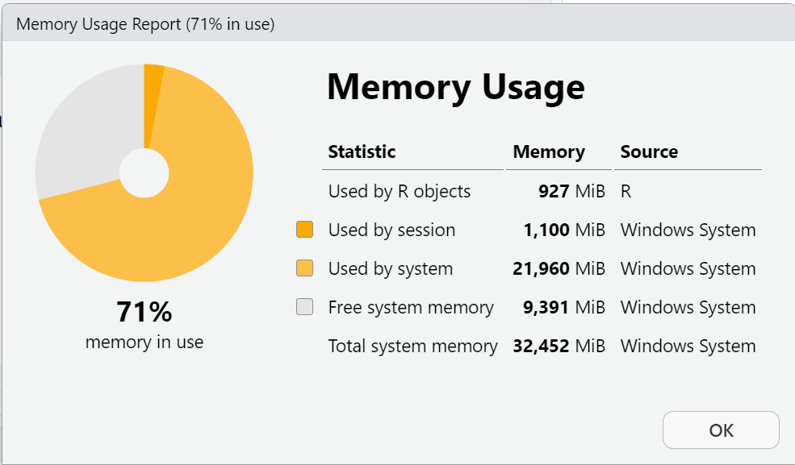Click the 'Memory Usage' heading
Image resolution: width=795 pixels, height=465 pixels.
[455, 86]
